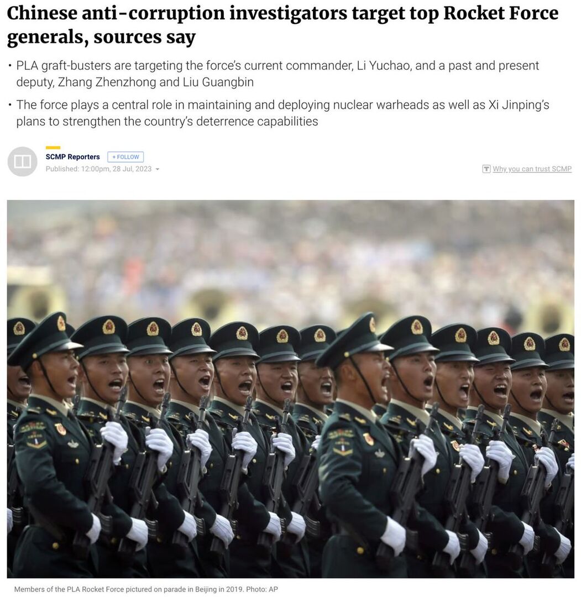This screenshot has height=597, width=581.
Task: Open the Rocket Force parade photo
Action: tap(291, 389)
